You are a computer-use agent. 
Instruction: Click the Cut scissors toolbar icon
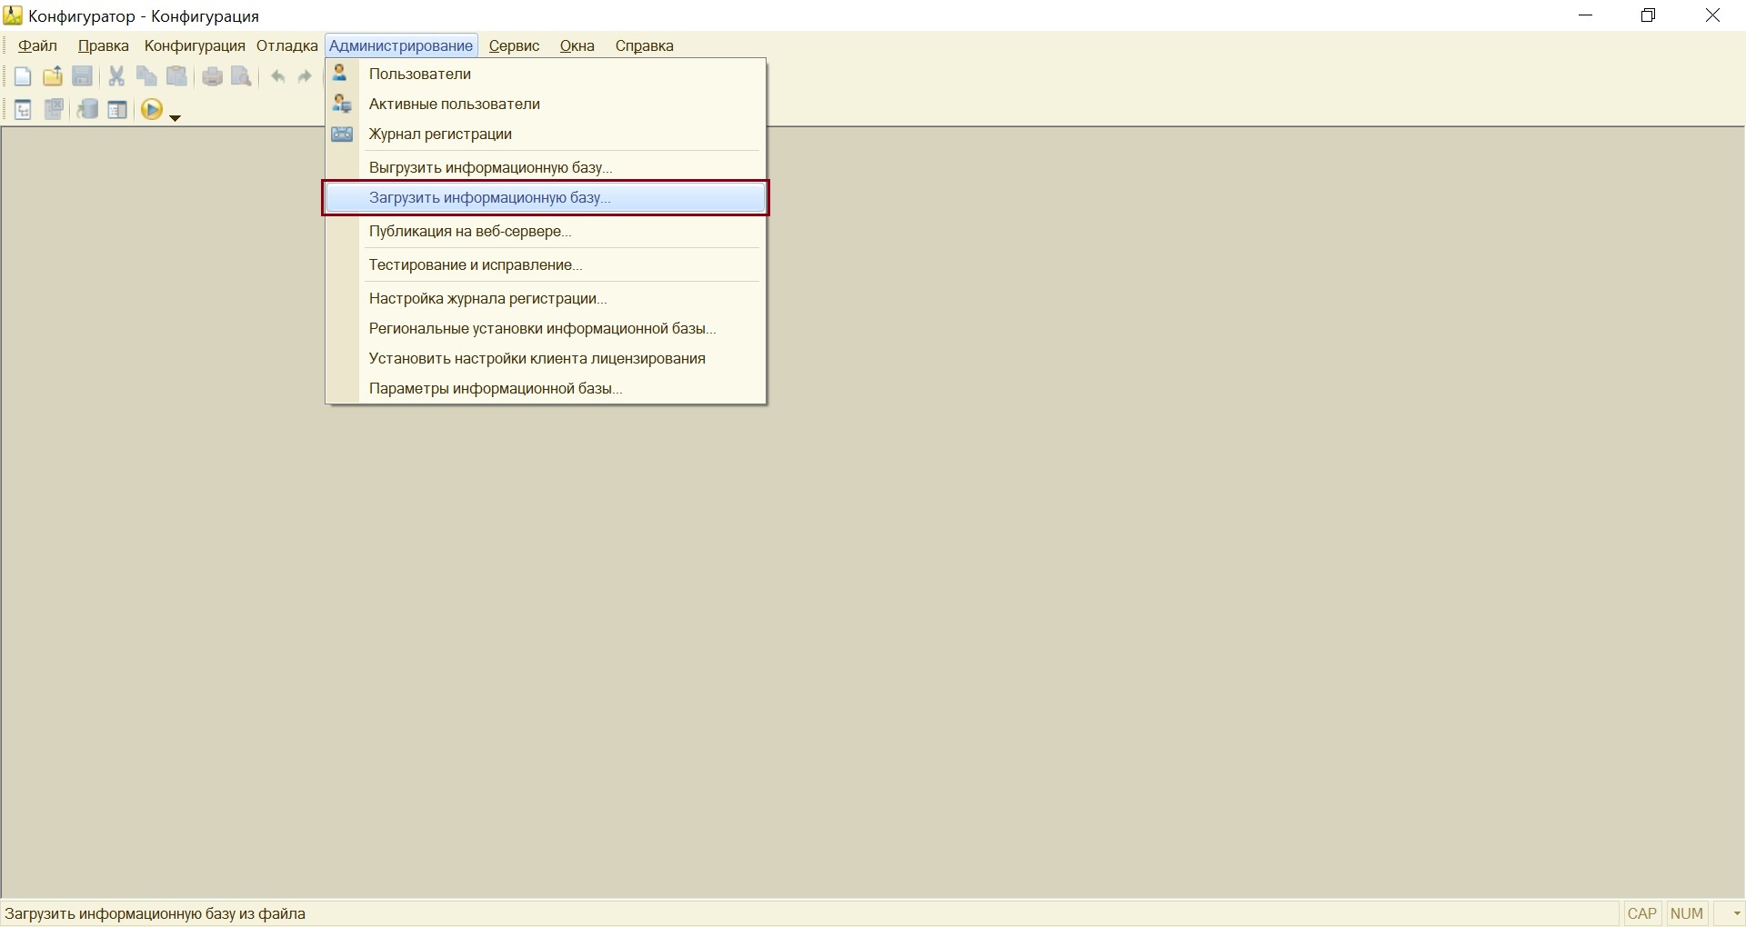tap(116, 77)
